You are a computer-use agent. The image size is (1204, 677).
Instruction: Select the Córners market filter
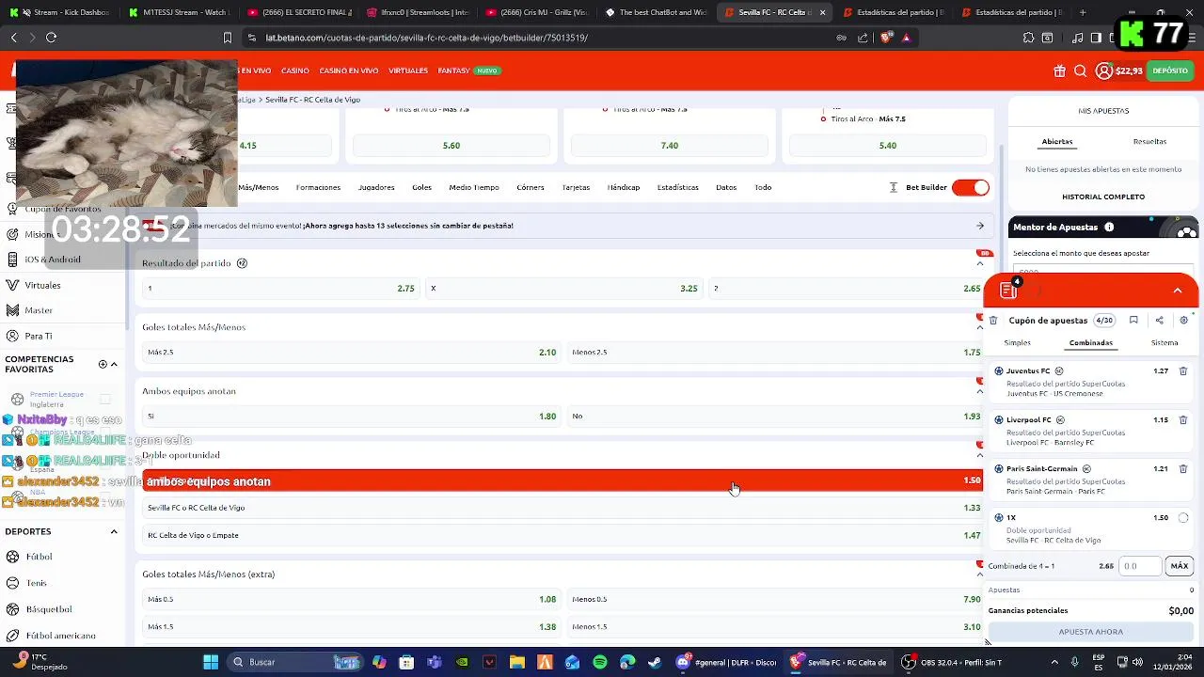click(531, 187)
